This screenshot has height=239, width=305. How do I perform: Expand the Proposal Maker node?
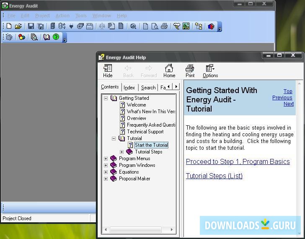[x=106, y=179]
